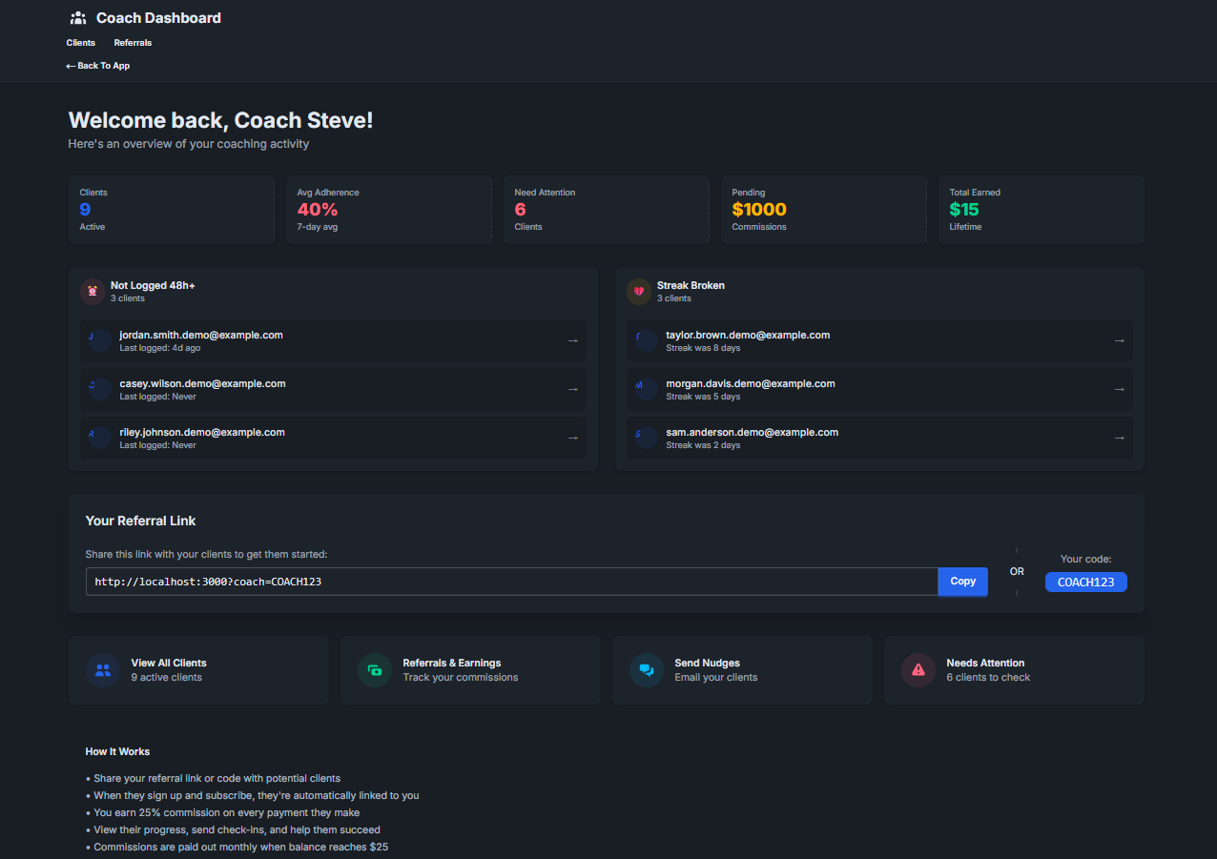The width and height of the screenshot is (1217, 859).
Task: Click the Referrals & Earnings commissions icon
Action: 375,670
